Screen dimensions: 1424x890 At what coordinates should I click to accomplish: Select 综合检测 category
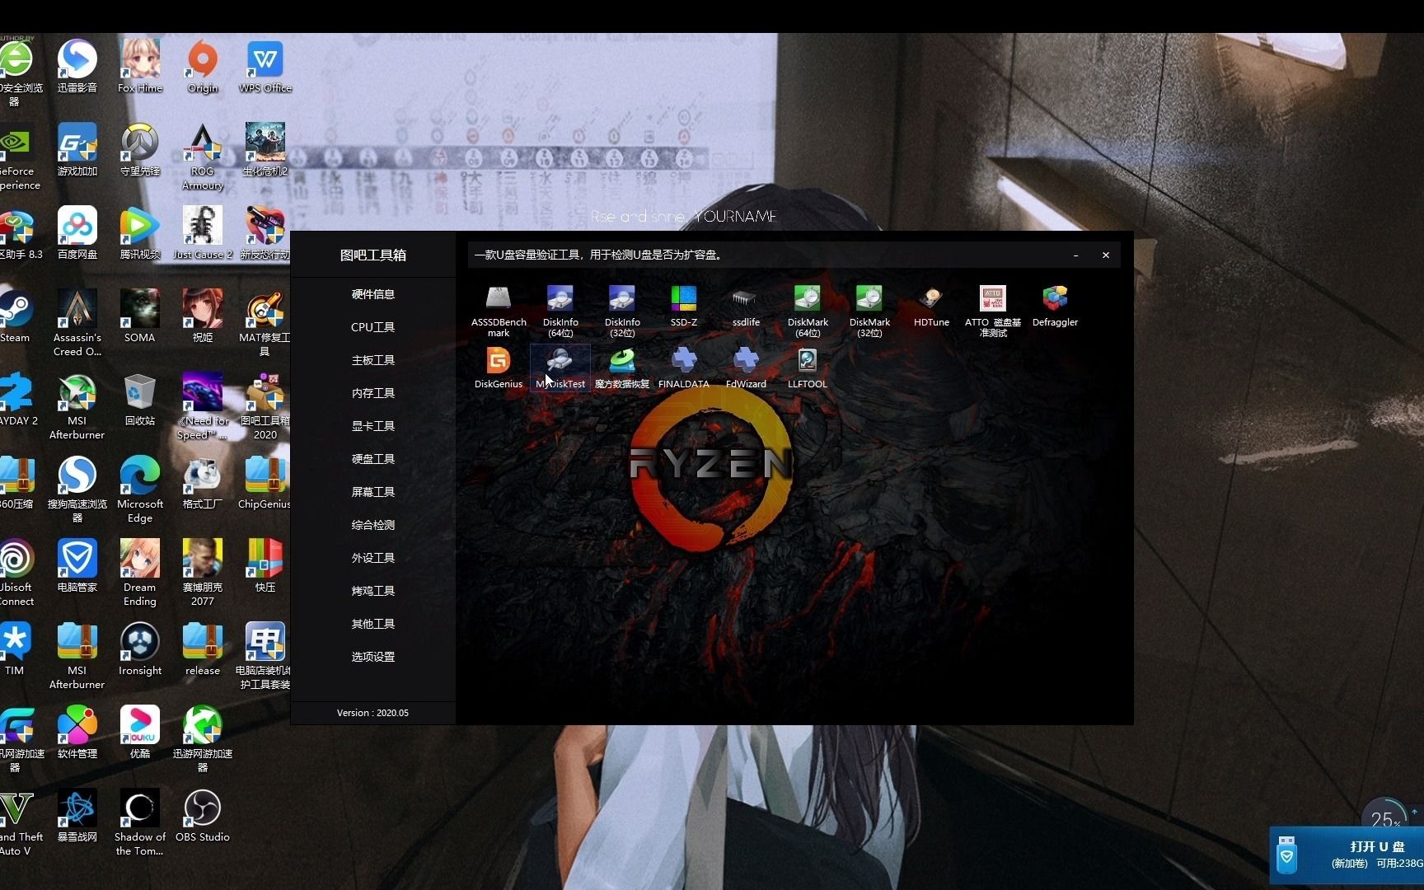click(x=373, y=525)
